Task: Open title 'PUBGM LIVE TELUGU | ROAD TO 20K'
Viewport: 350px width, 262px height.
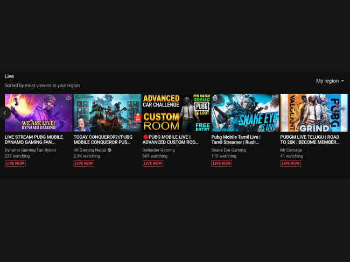Action: coord(310,139)
